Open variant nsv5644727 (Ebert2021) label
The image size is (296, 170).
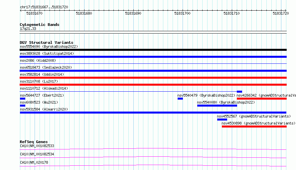(42, 95)
